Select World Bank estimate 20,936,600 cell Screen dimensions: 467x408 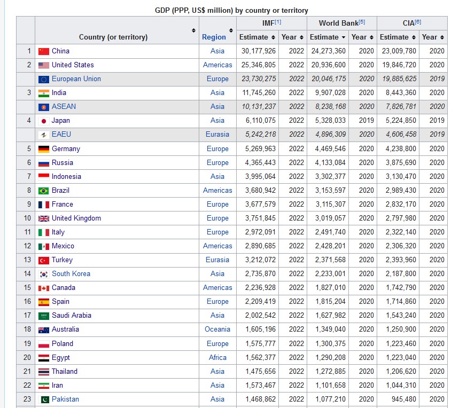(329, 65)
